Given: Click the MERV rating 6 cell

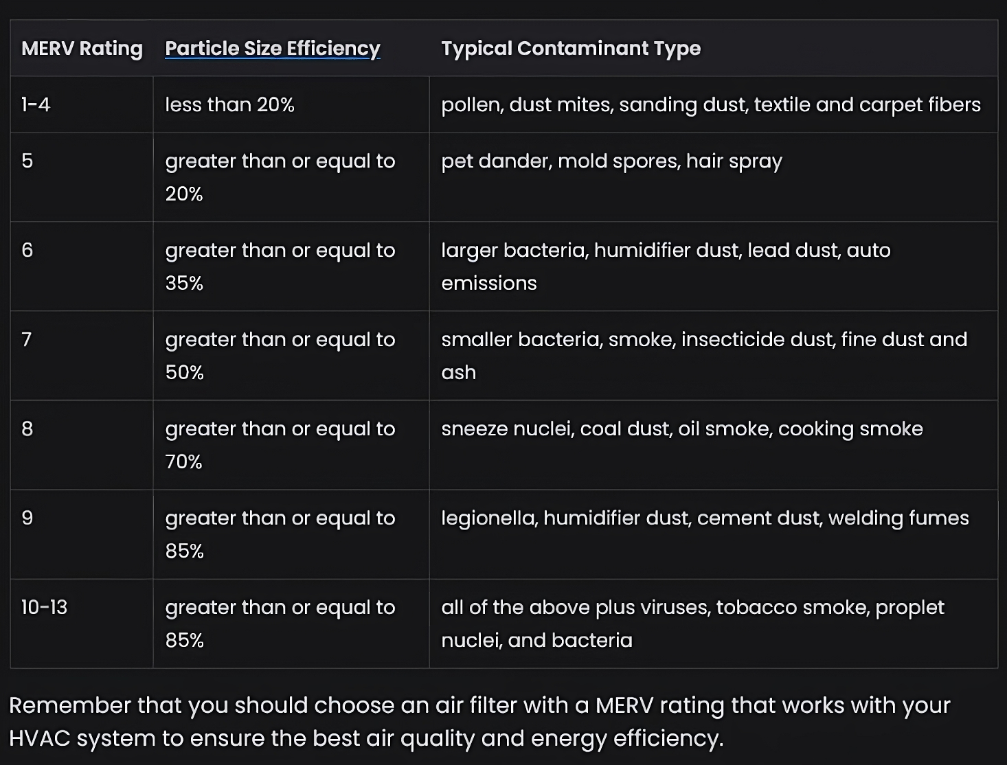Looking at the screenshot, I should [x=27, y=250].
